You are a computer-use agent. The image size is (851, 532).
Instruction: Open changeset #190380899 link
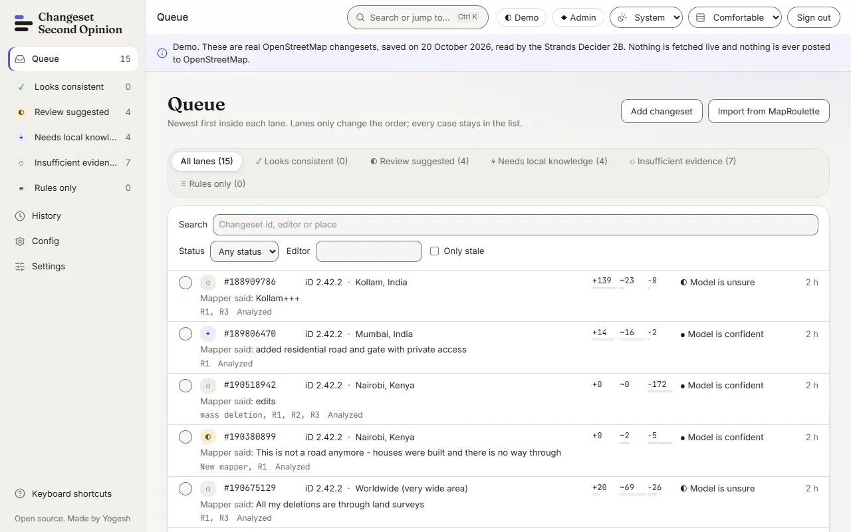point(250,437)
